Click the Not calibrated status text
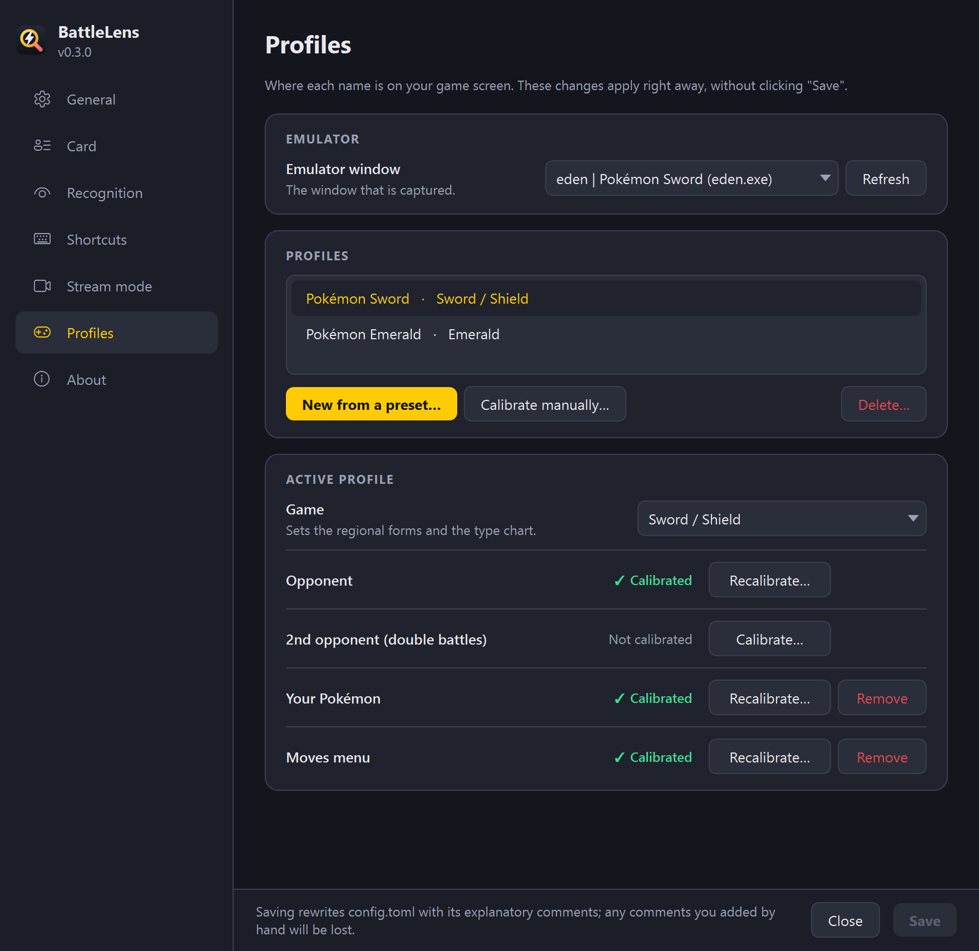Screen dimensions: 979x951 point(650,639)
